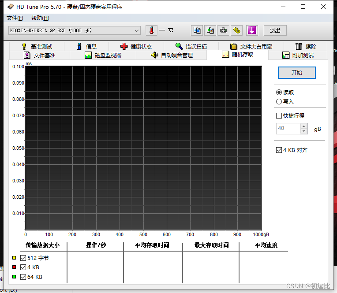Click the thermometer temperature icon
This screenshot has width=337, height=293.
pos(152,30)
